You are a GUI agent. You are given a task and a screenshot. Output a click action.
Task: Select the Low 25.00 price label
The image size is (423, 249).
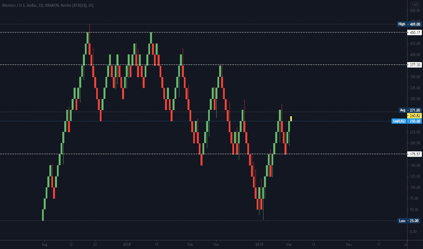pyautogui.click(x=409, y=221)
